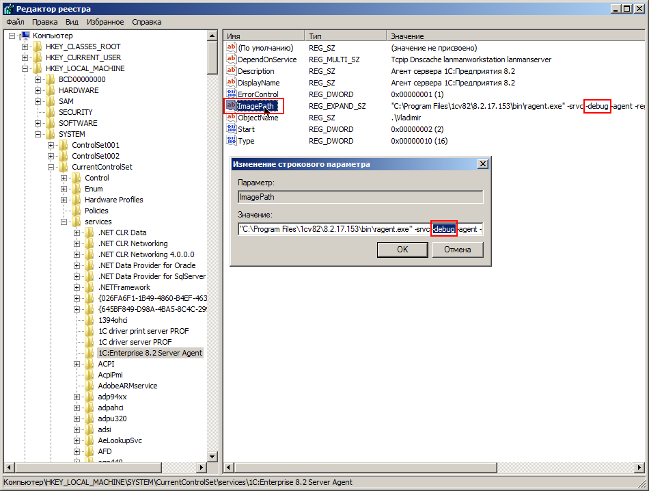Collapse the services key

coord(64,222)
